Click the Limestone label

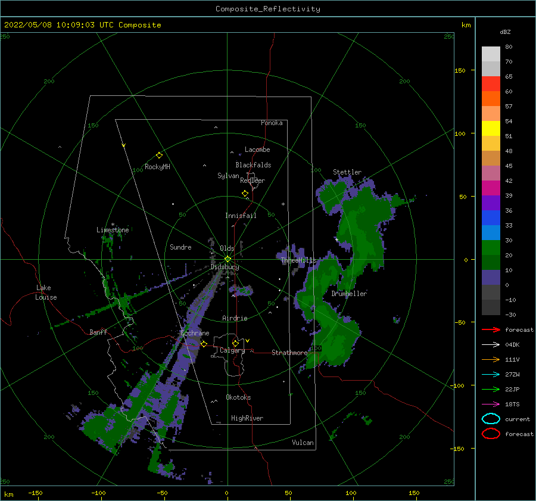(x=113, y=230)
